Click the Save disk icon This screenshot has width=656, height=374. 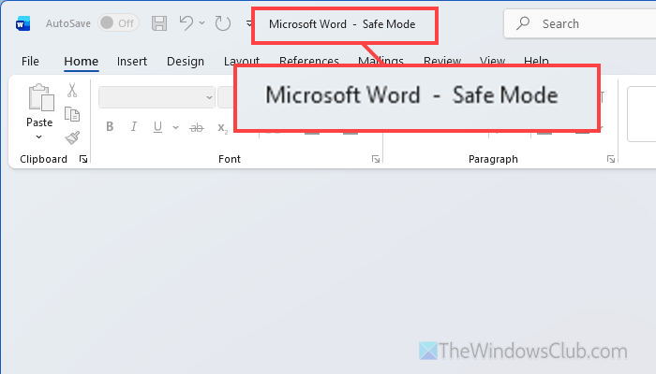coord(159,23)
